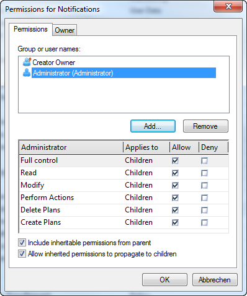Confirm with the OK button

164,280
